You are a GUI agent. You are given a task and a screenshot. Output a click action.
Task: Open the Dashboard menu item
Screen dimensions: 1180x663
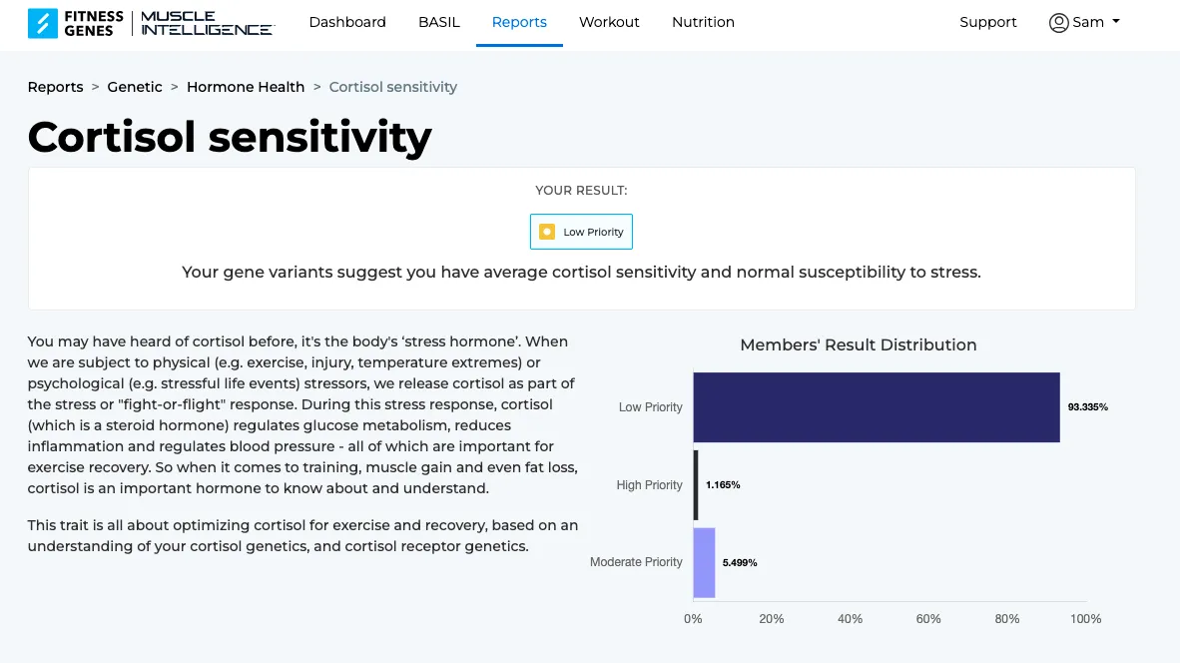pos(347,23)
